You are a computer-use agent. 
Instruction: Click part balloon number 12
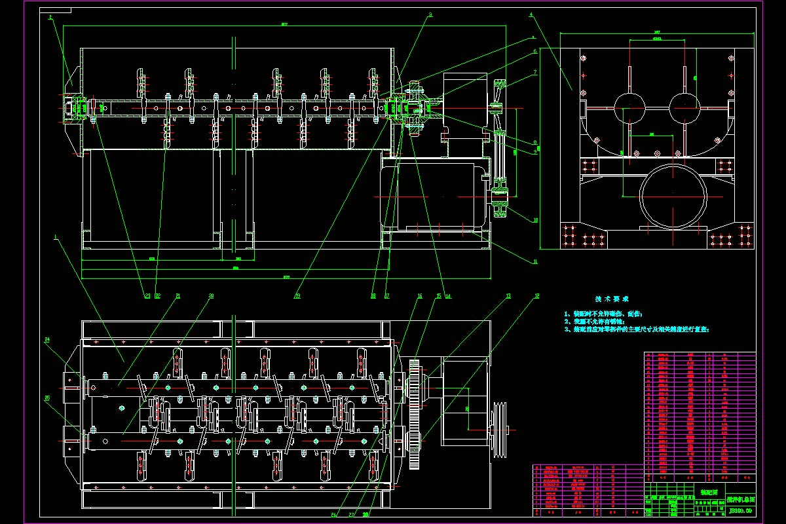[536, 296]
